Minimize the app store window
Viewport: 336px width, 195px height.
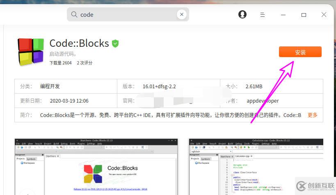pos(283,15)
